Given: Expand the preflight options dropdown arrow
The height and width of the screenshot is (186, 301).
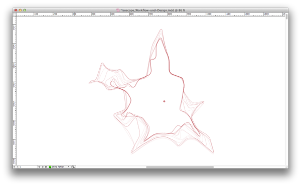Looking at the screenshot, I should click(68, 166).
